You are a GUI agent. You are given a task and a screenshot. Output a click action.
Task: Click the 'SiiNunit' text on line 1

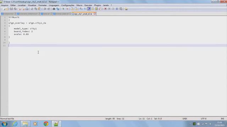14,17
